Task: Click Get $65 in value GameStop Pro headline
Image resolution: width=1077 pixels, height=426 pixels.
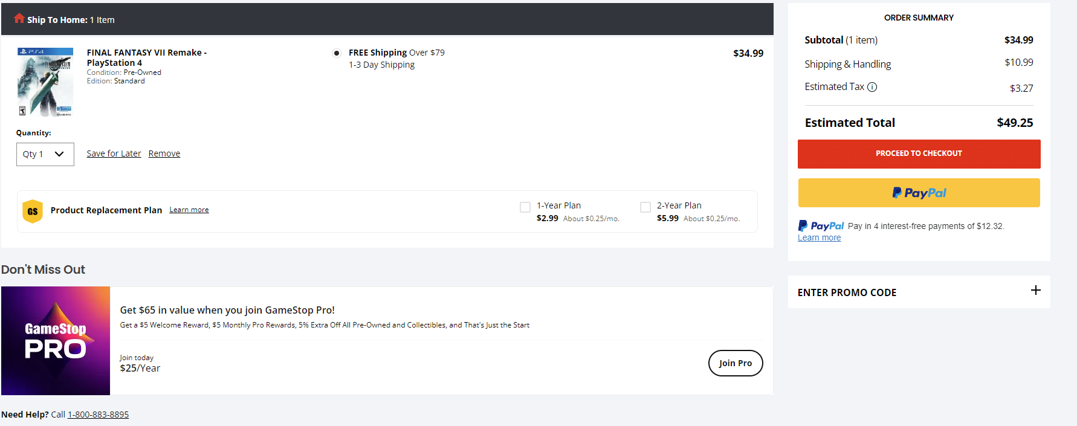Action: pyautogui.click(x=227, y=310)
